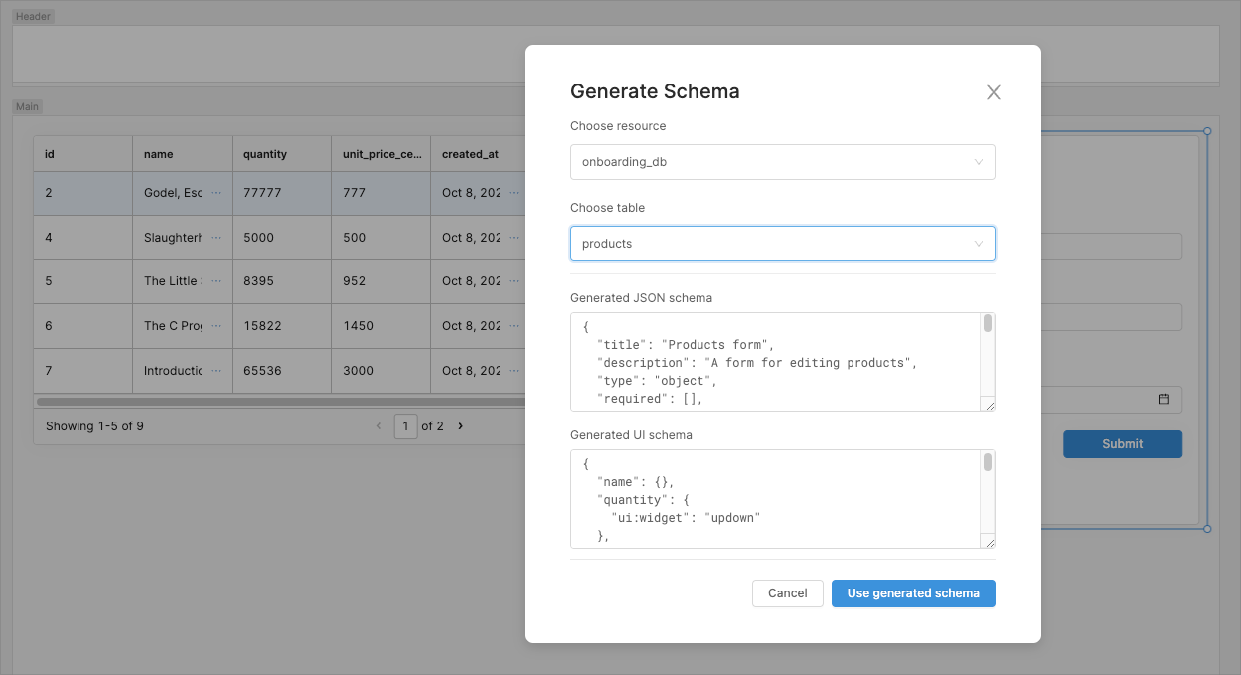Go to the next table page arrow
Viewport: 1241px width, 675px height.
tap(460, 425)
